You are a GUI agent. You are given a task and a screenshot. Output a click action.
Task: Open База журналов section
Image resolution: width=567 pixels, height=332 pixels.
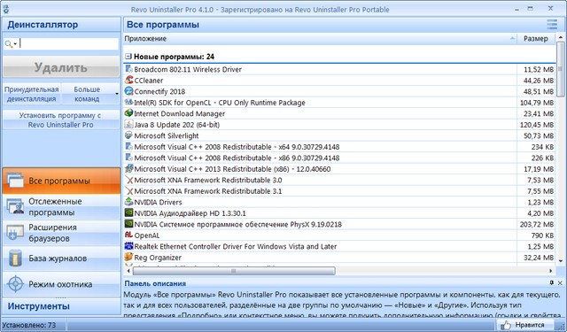point(61,259)
